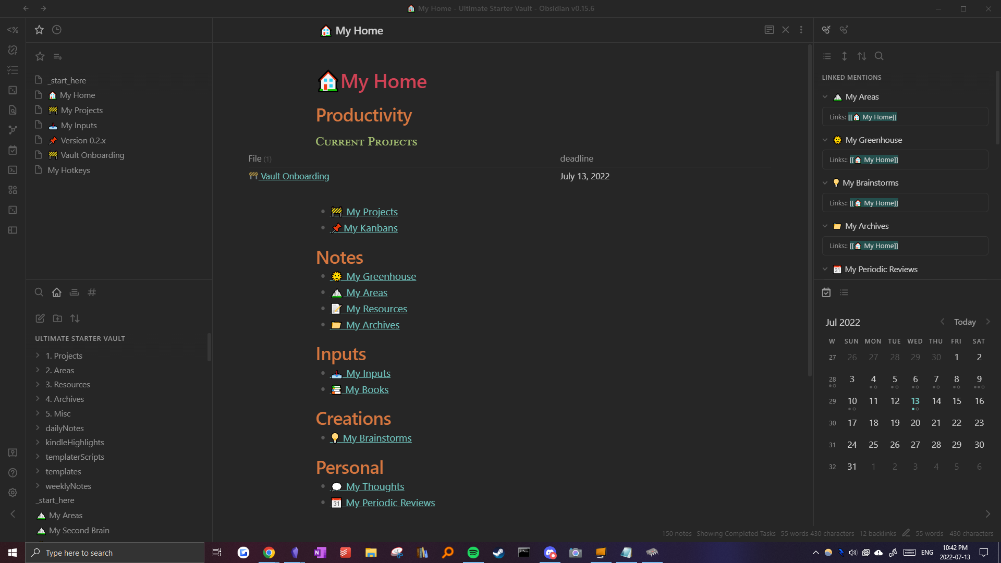
Task: Click the new note icon
Action: coord(40,318)
